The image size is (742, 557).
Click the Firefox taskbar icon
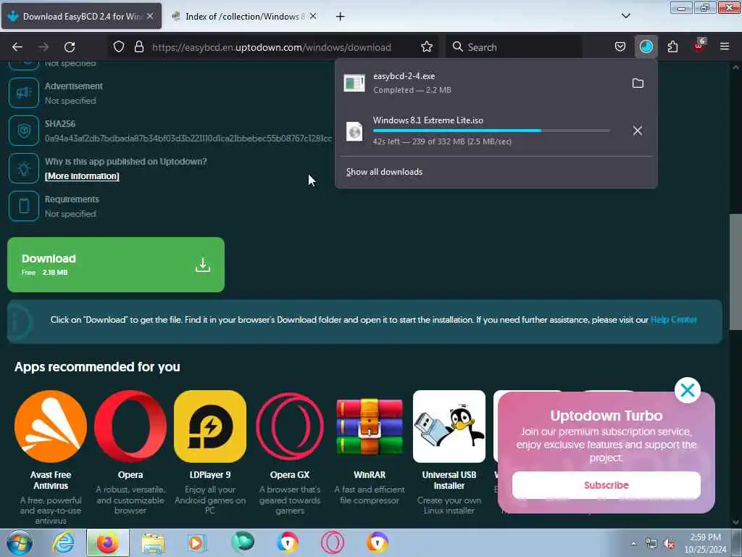click(108, 542)
